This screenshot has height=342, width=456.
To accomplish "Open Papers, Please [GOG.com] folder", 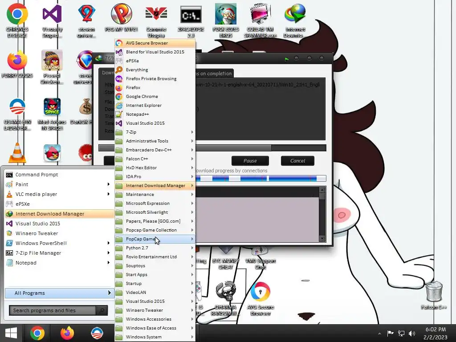I will click(x=155, y=221).
